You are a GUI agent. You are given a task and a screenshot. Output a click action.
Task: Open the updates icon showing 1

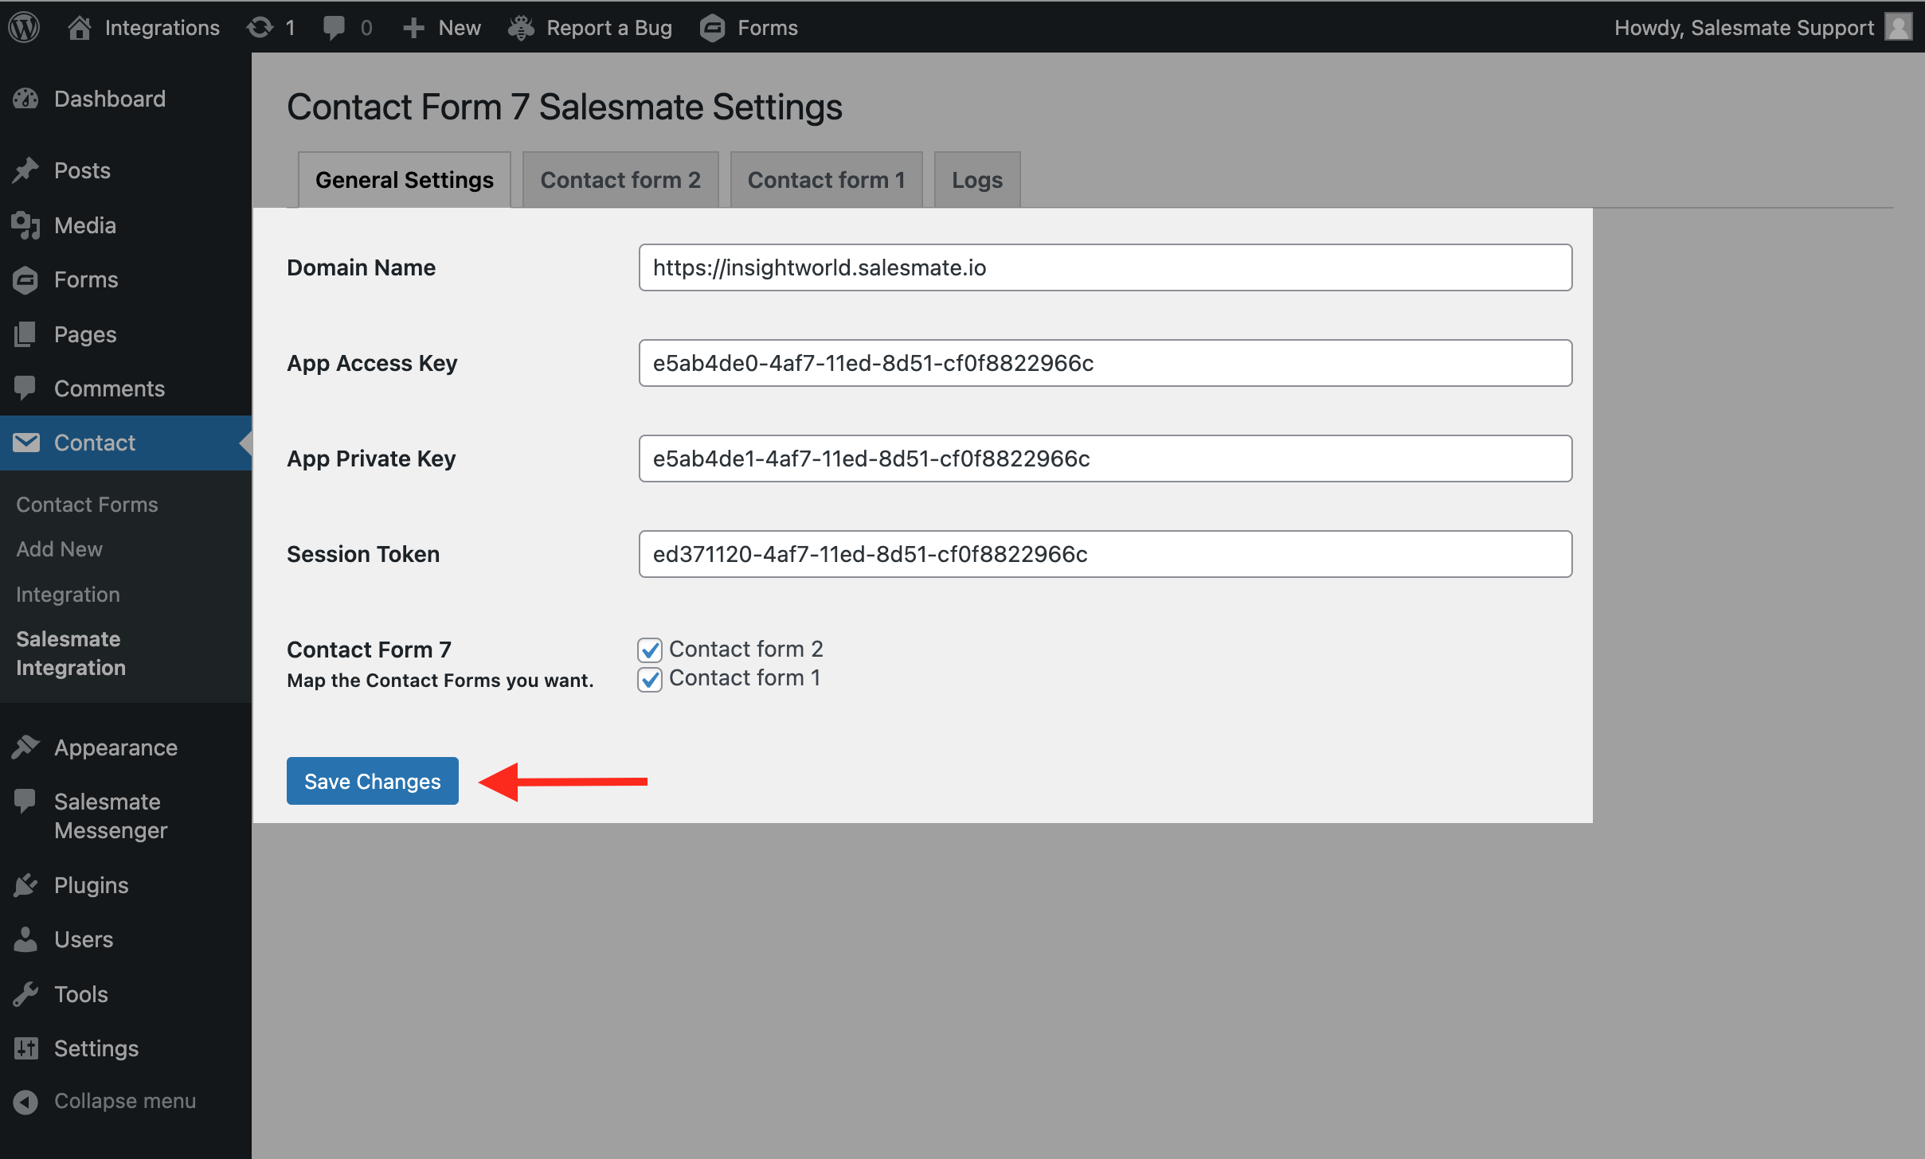point(259,28)
